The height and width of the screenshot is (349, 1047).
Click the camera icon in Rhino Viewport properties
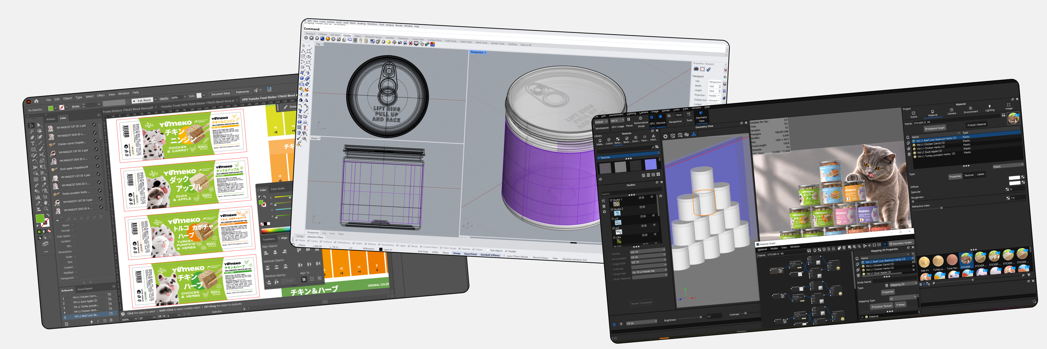(x=696, y=69)
